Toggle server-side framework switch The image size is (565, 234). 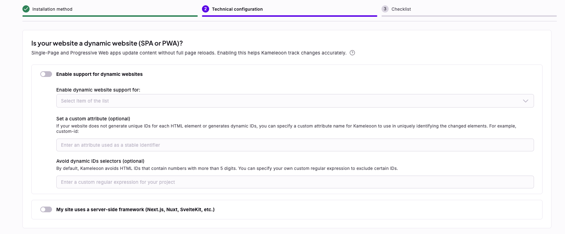tap(46, 209)
